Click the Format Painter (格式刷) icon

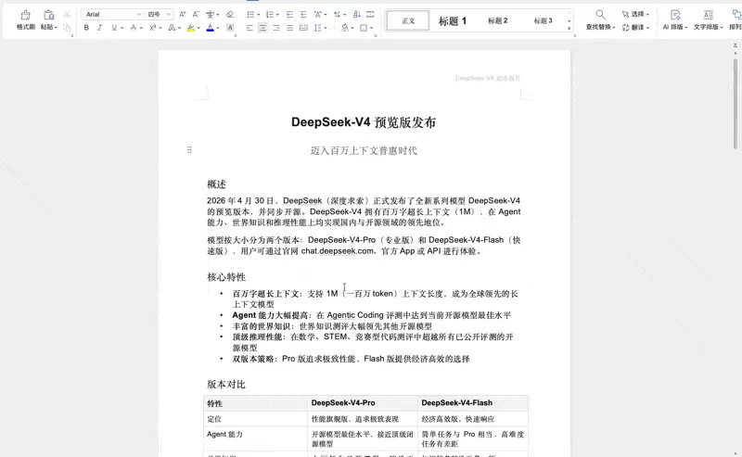26,16
